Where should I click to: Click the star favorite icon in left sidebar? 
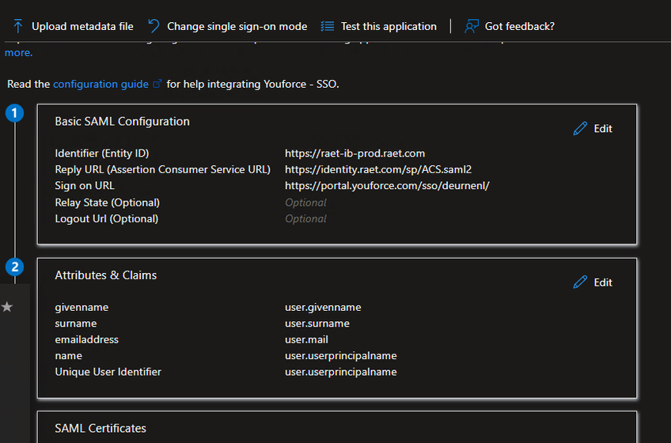pos(7,307)
